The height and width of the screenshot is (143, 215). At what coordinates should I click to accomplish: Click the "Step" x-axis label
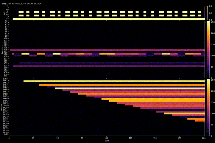(x=107, y=141)
